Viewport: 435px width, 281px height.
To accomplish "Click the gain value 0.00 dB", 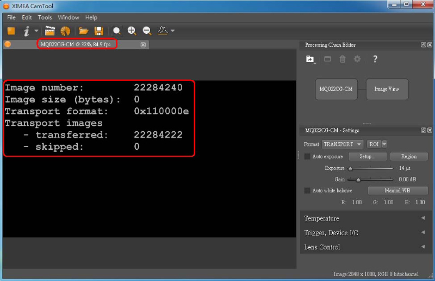I will click(407, 180).
